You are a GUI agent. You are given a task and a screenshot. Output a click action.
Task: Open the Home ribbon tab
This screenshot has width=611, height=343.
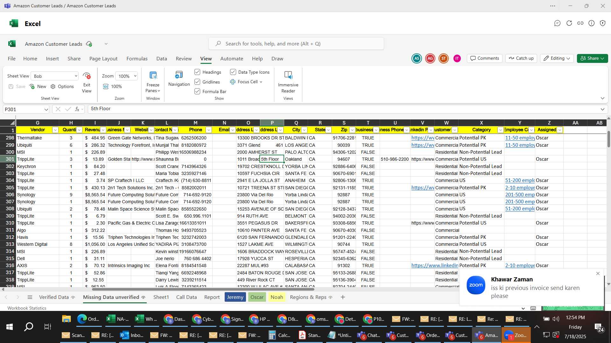pyautogui.click(x=30, y=59)
